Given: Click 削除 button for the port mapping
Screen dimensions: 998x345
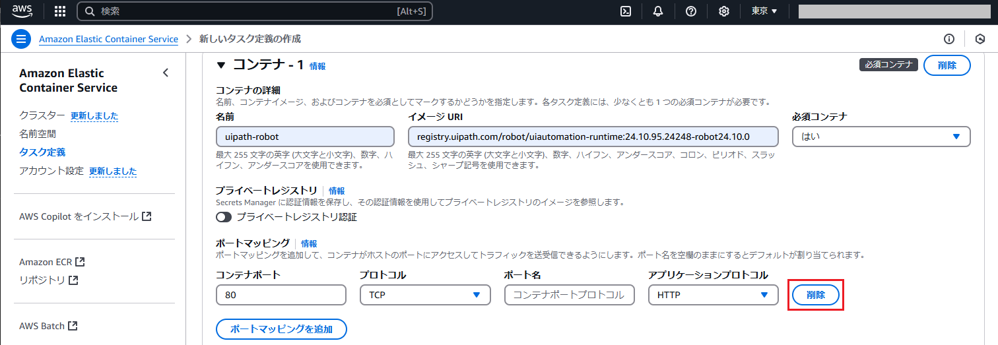Looking at the screenshot, I should [x=816, y=295].
